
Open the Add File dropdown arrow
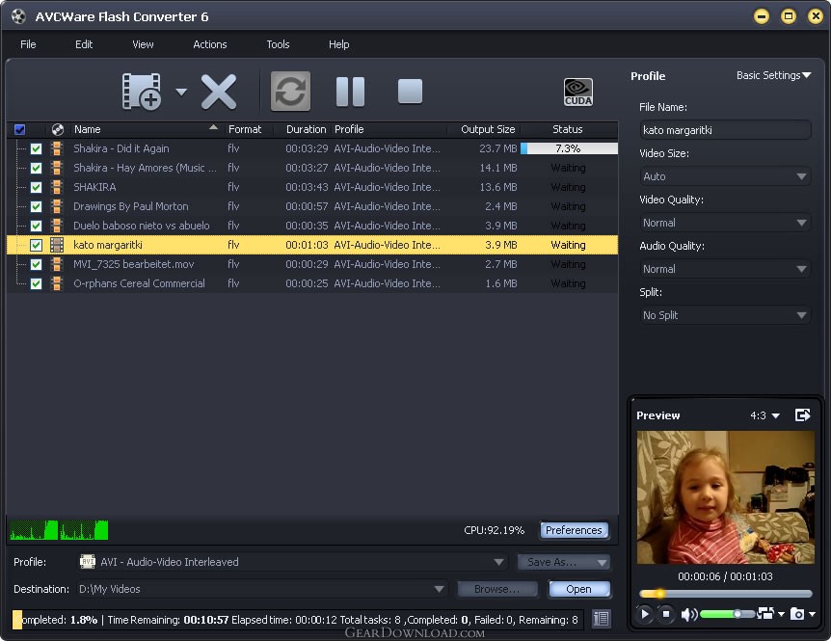tap(181, 93)
